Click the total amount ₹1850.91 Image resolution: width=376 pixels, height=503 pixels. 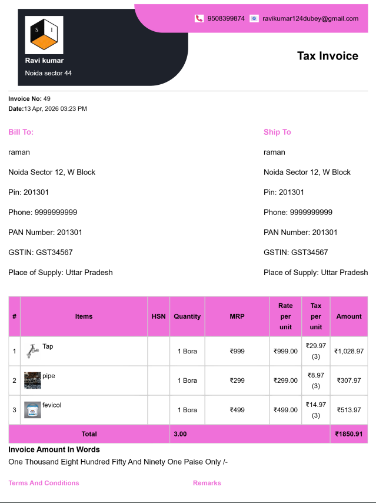click(348, 434)
